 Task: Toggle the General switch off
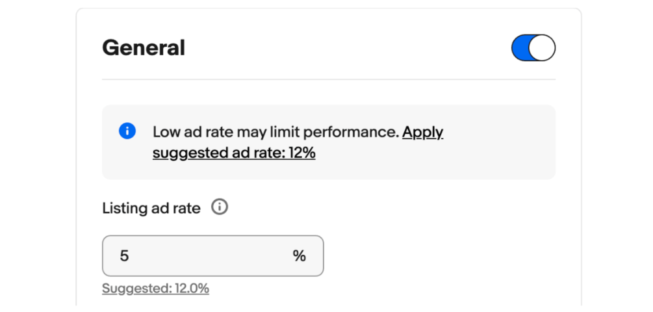click(533, 48)
